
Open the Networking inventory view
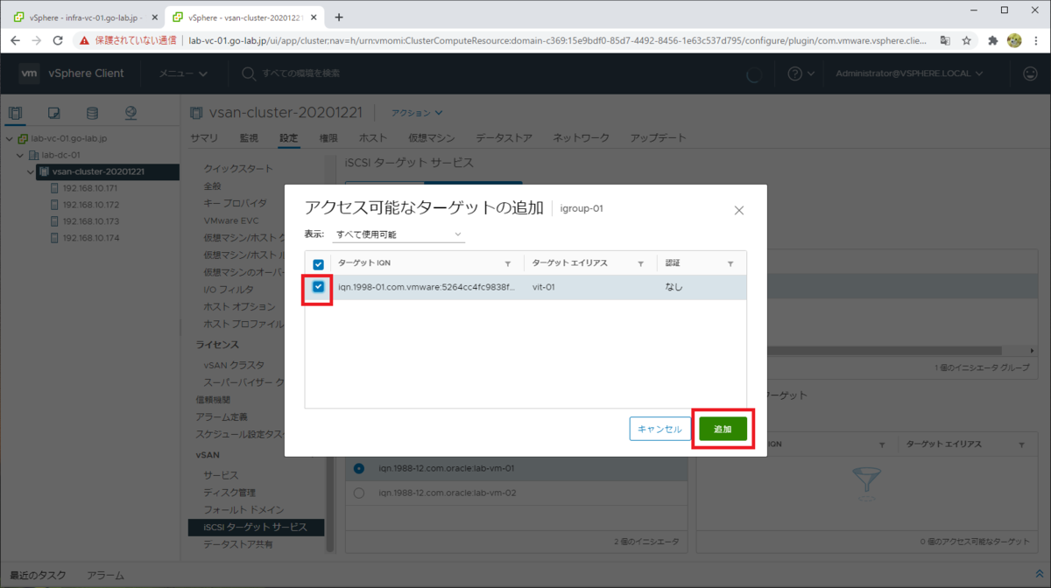pyautogui.click(x=130, y=113)
